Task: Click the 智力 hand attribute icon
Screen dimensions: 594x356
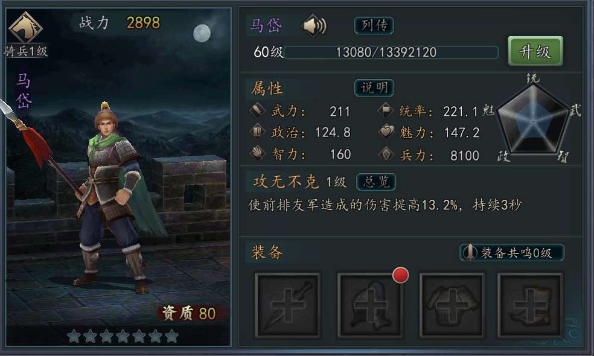Action: 257,154
